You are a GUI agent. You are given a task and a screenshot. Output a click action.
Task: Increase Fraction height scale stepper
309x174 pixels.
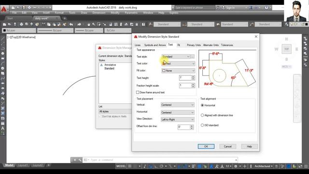(x=193, y=84)
